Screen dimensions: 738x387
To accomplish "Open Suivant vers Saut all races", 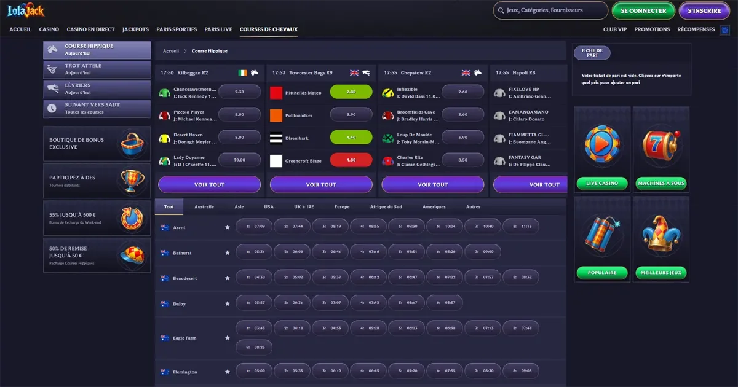I will (97, 109).
